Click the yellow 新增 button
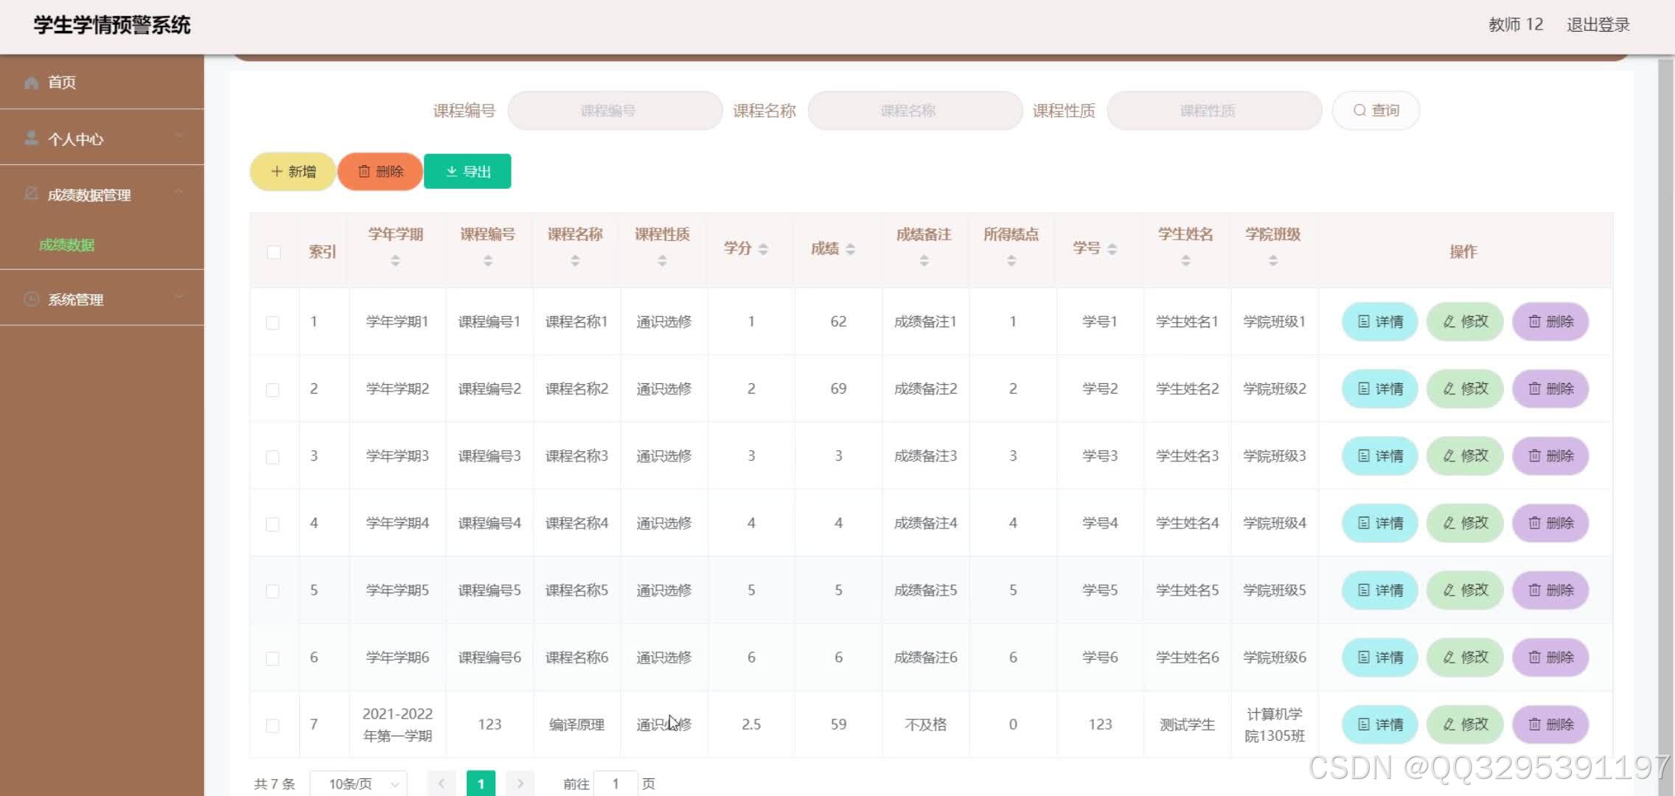 coord(293,172)
